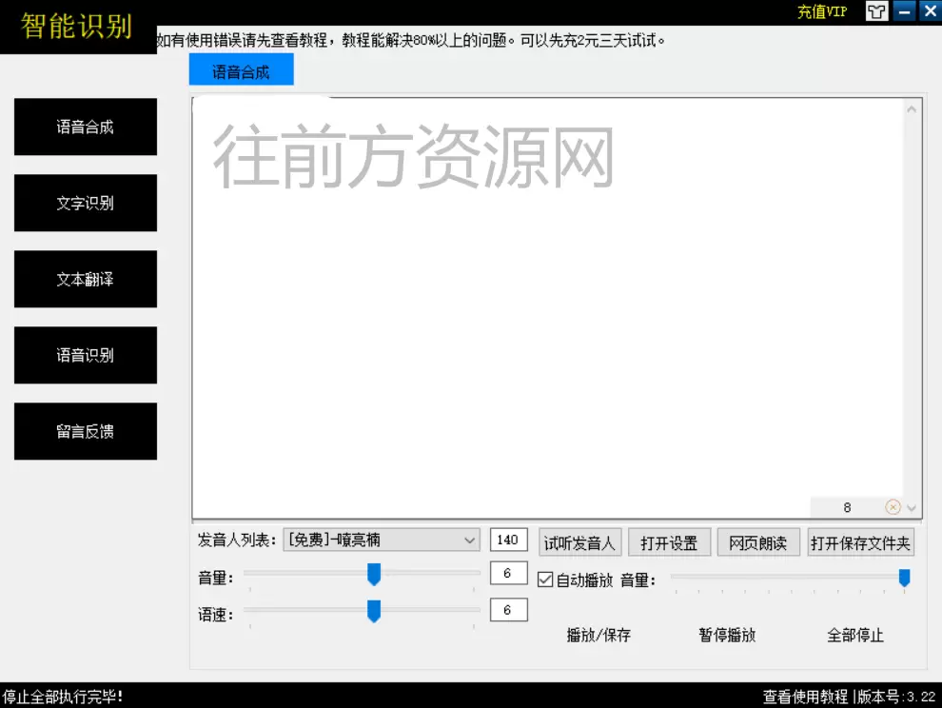The width and height of the screenshot is (942, 708).
Task: Click the 打开设置 button
Action: [669, 543]
